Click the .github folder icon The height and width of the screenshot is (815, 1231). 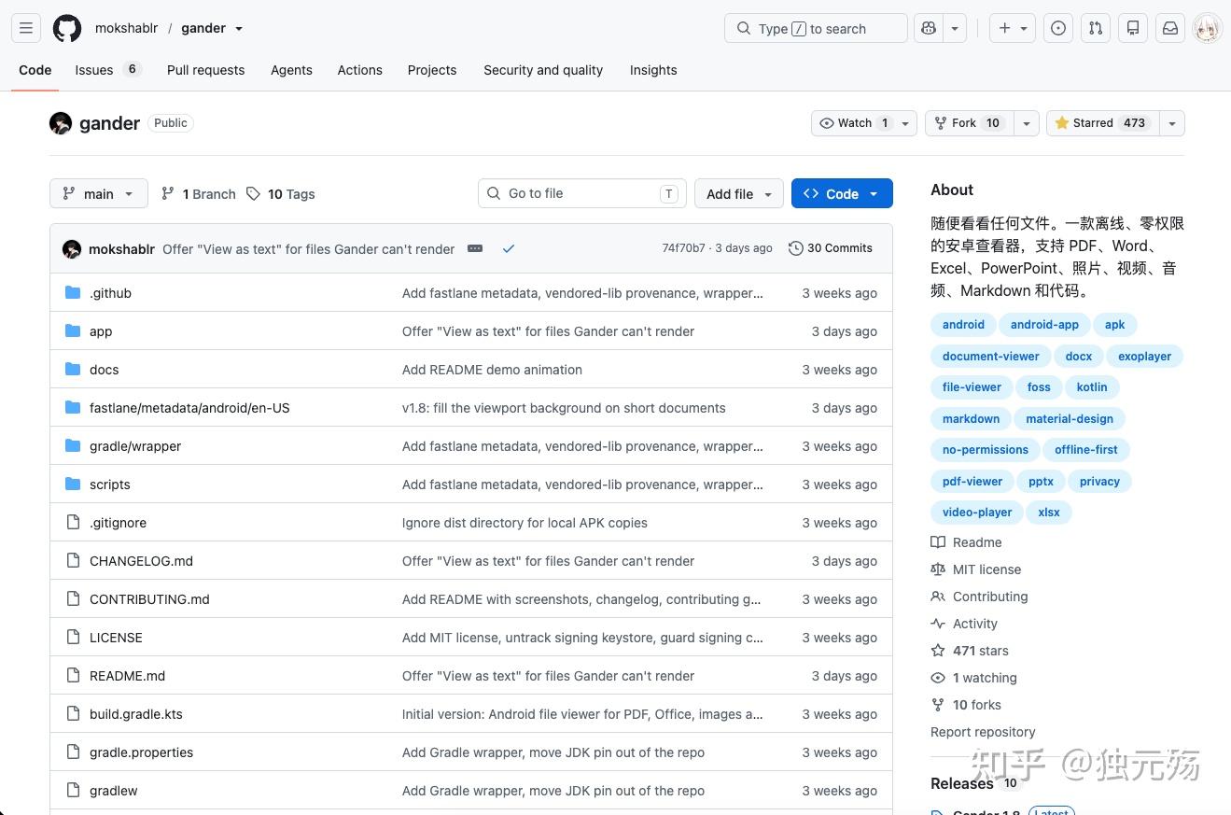(x=73, y=292)
